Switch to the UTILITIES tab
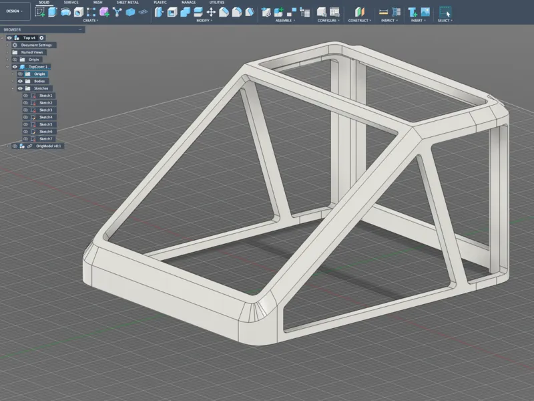The width and height of the screenshot is (534, 401). (217, 3)
